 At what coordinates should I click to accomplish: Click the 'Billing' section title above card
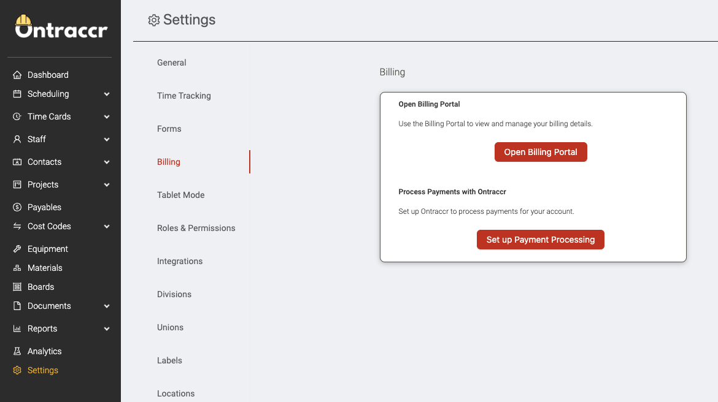(x=392, y=72)
